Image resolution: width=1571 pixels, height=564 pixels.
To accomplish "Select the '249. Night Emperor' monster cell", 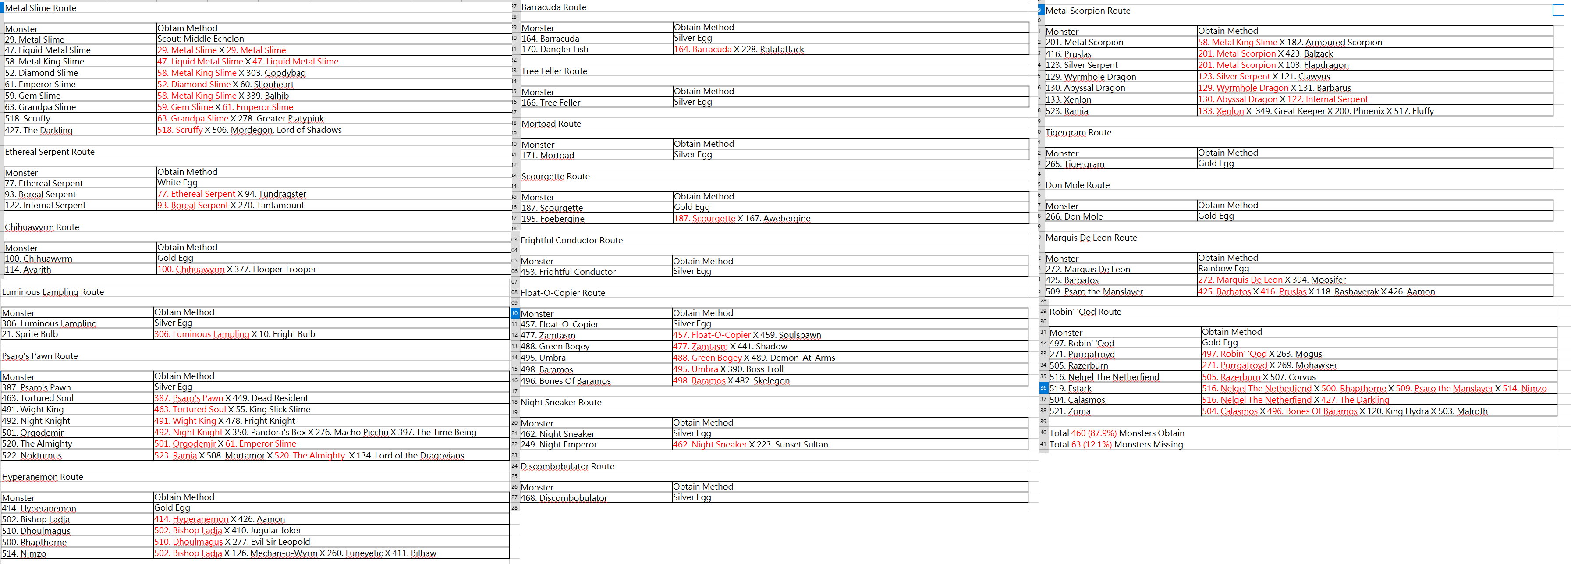I will (559, 445).
